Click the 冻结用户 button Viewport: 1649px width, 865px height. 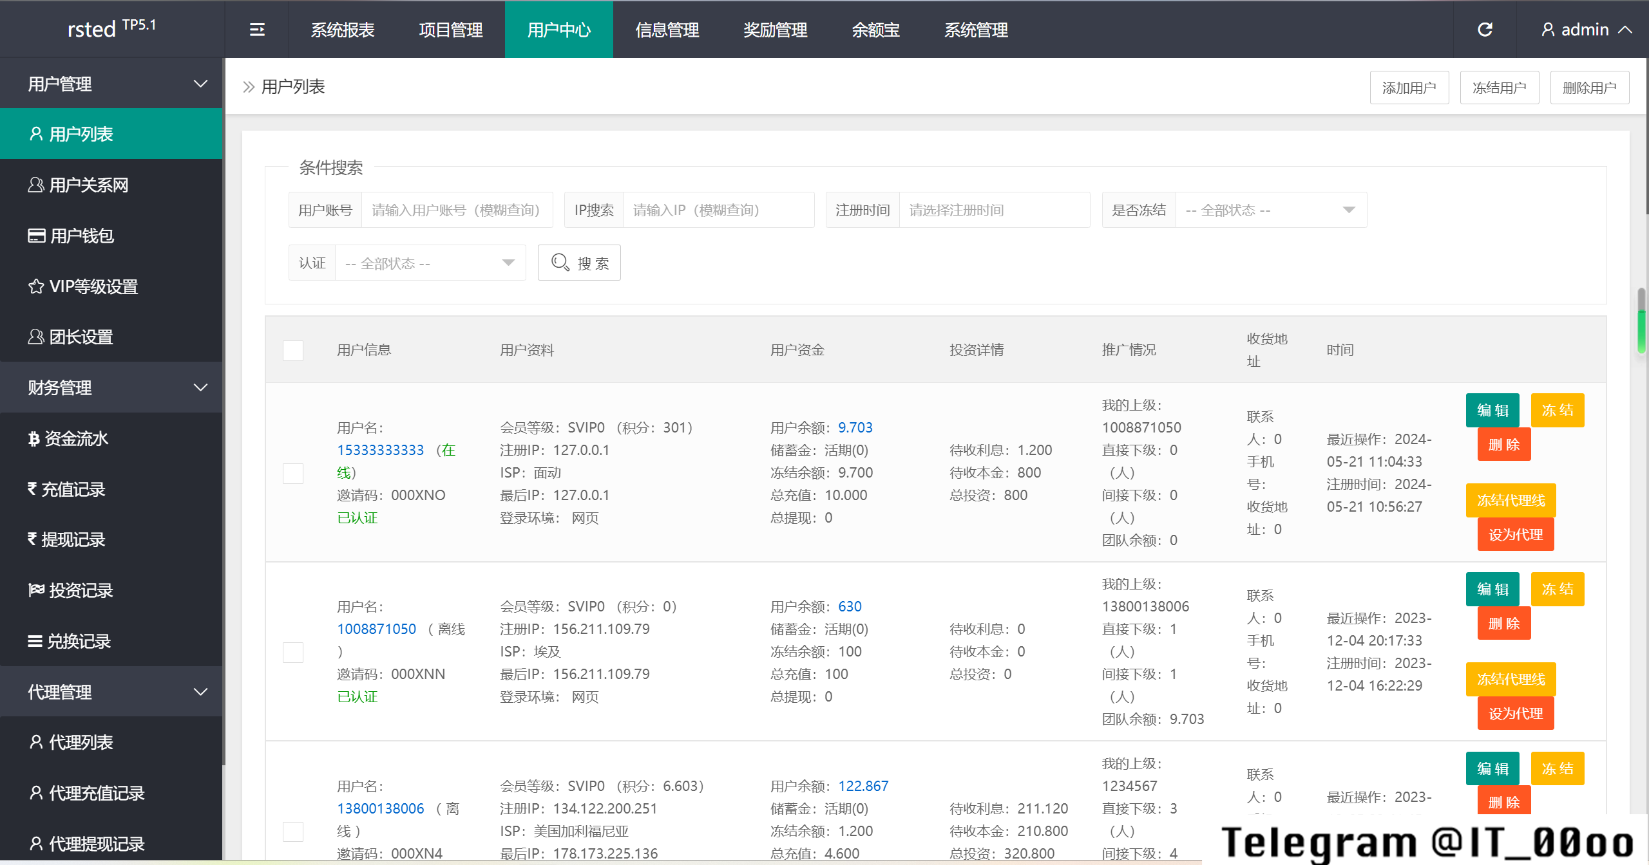1500,88
